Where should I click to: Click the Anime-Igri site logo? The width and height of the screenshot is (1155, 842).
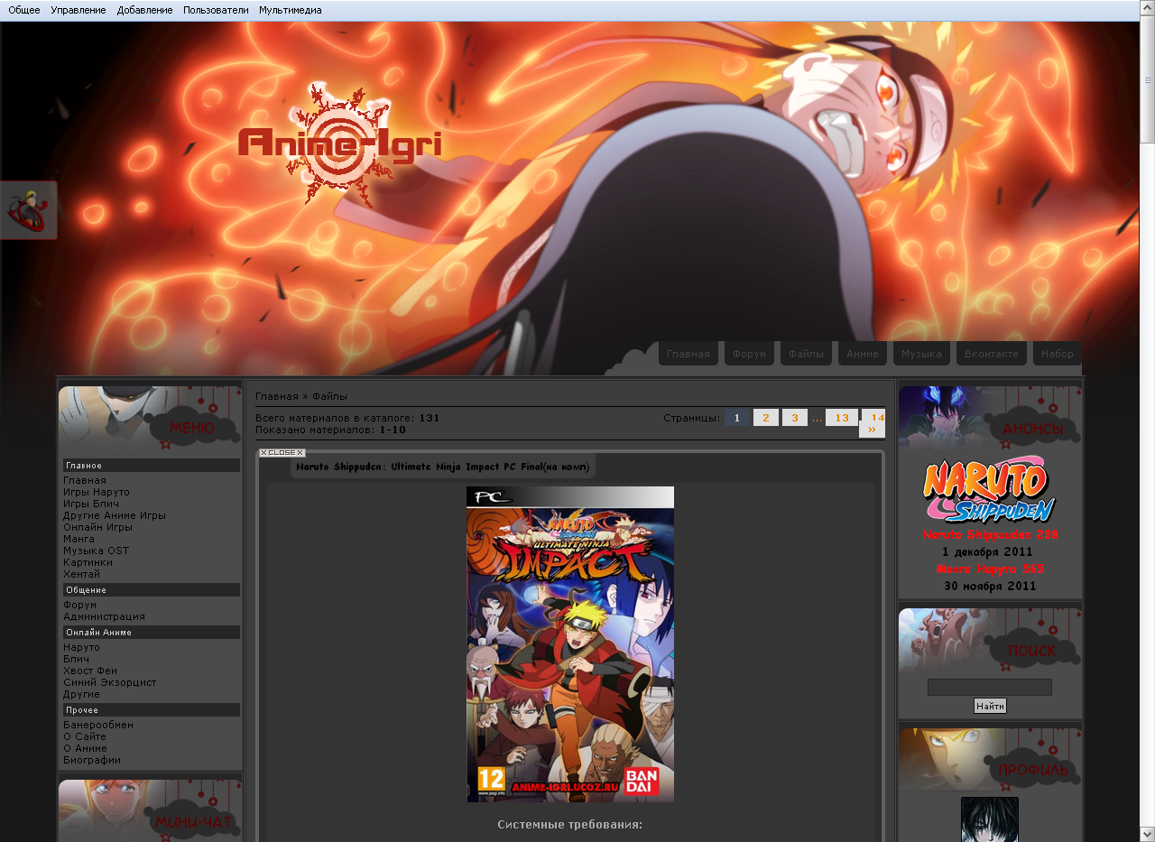[339, 145]
